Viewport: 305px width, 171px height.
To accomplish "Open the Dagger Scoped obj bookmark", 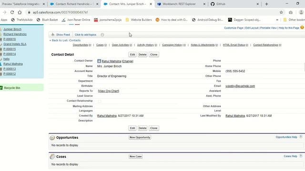I will point(244,20).
